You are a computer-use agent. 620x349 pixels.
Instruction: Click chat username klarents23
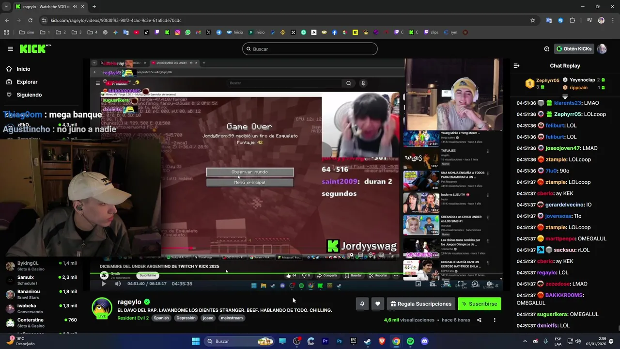click(x=568, y=103)
